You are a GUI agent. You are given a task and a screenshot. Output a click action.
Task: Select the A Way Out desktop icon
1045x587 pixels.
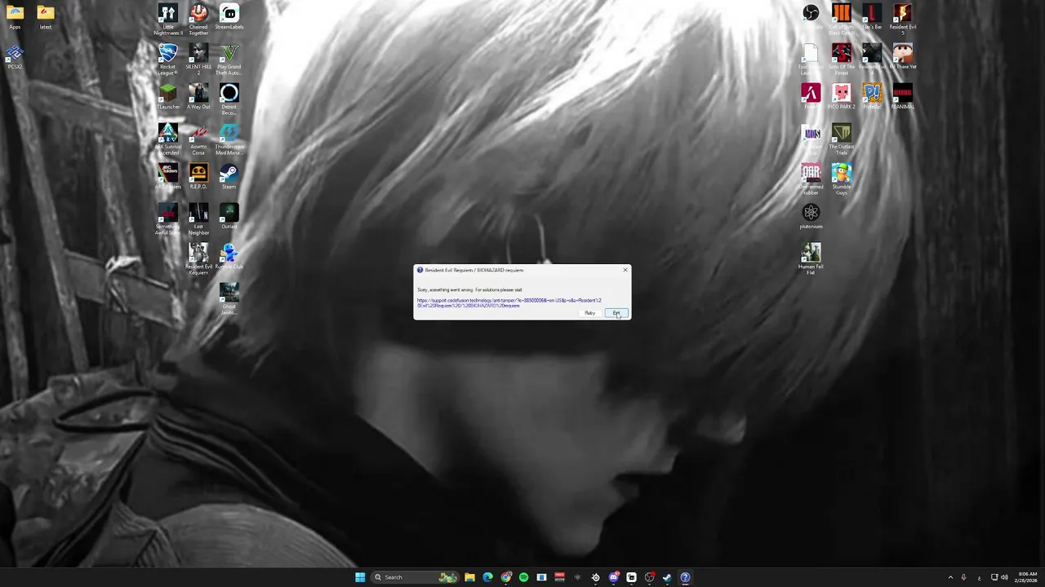click(198, 97)
